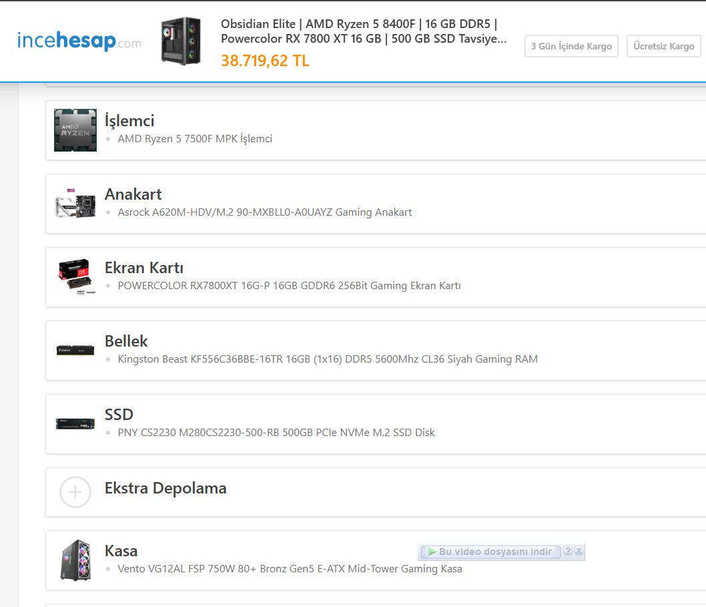Click the Vento case image
The height and width of the screenshot is (607, 706).
point(75,560)
